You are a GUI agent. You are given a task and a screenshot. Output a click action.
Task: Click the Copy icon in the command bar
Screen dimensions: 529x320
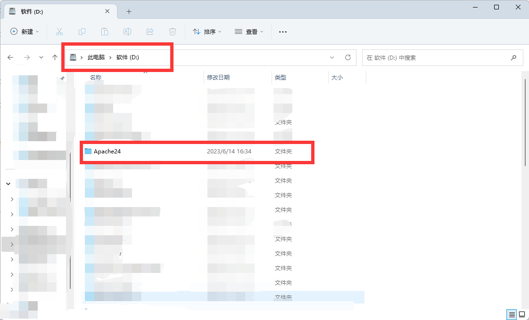tap(82, 31)
